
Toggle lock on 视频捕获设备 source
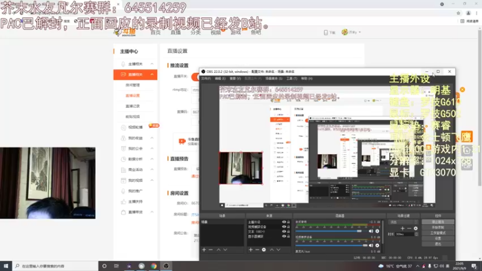tap(289, 227)
